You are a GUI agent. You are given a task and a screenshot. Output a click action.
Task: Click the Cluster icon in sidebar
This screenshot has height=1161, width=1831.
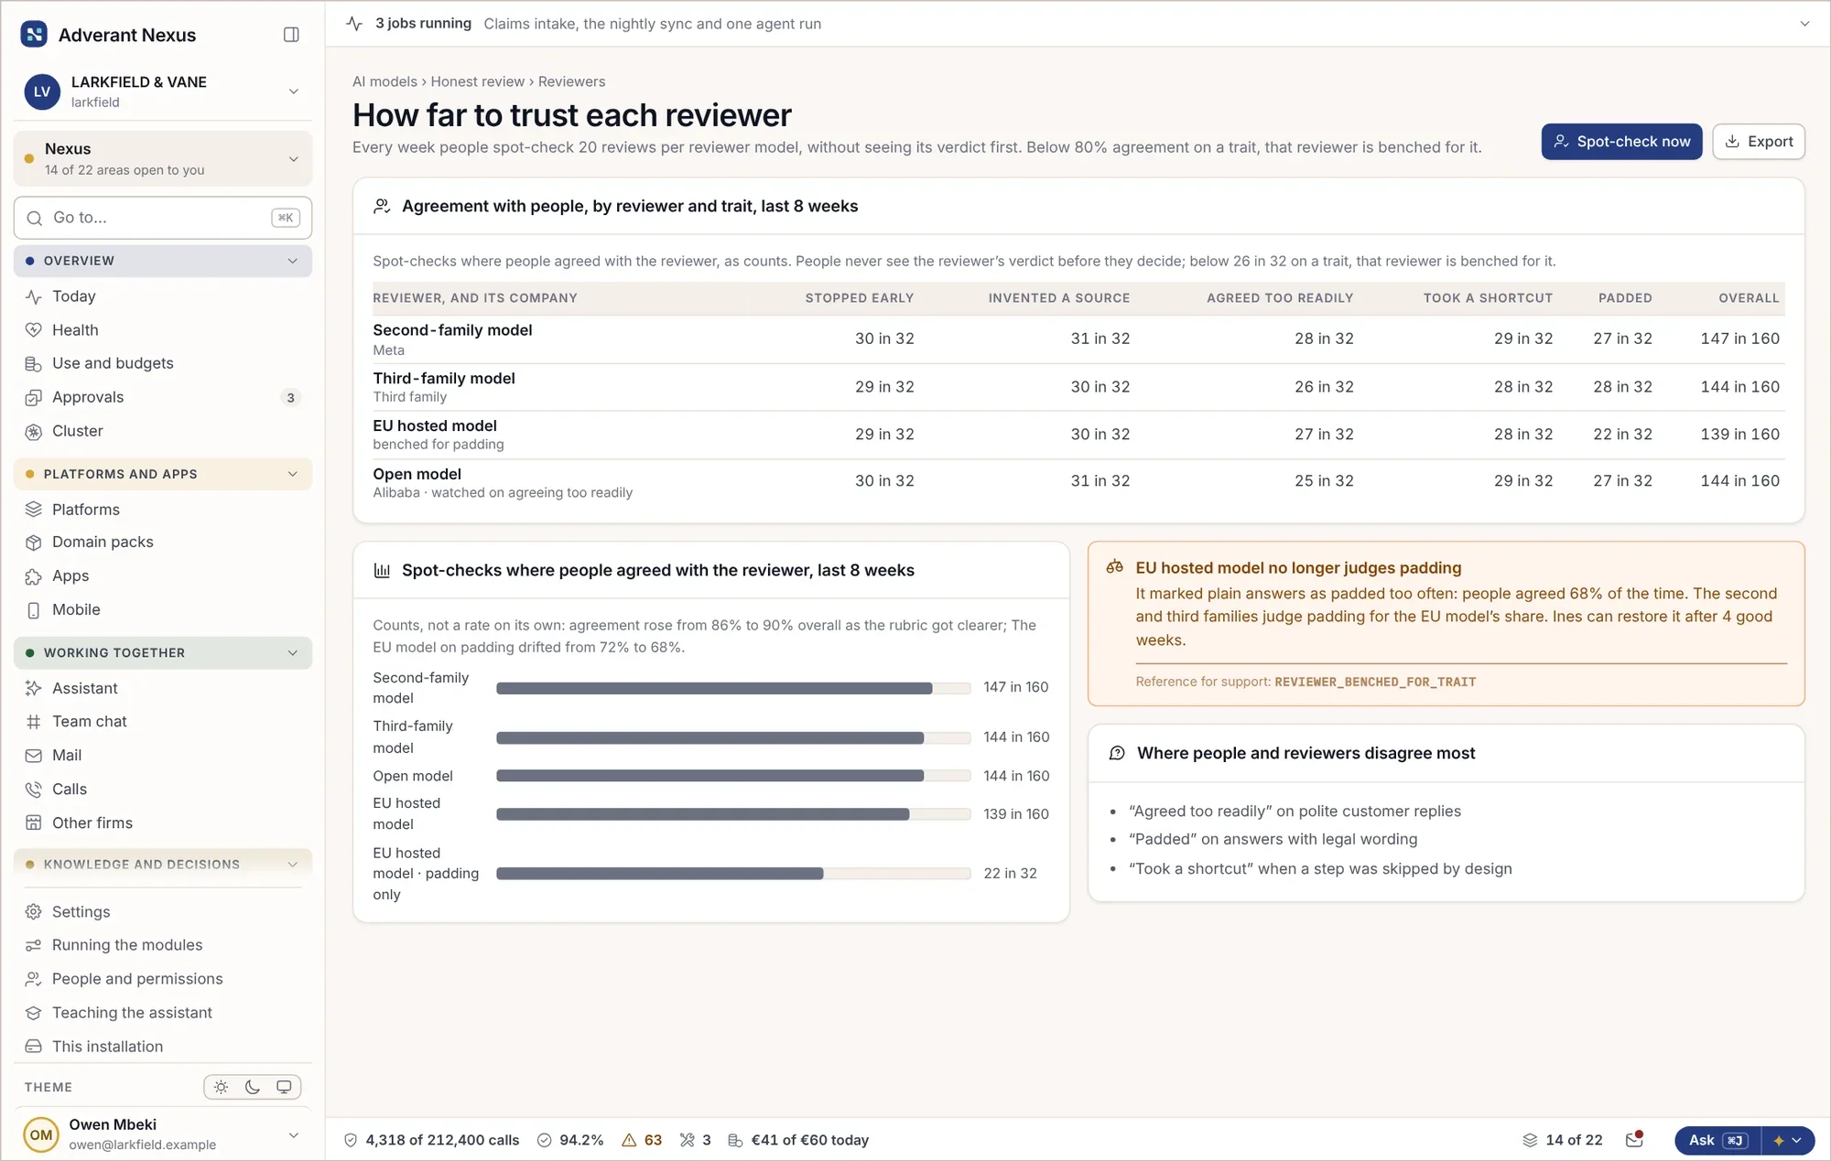coord(34,431)
